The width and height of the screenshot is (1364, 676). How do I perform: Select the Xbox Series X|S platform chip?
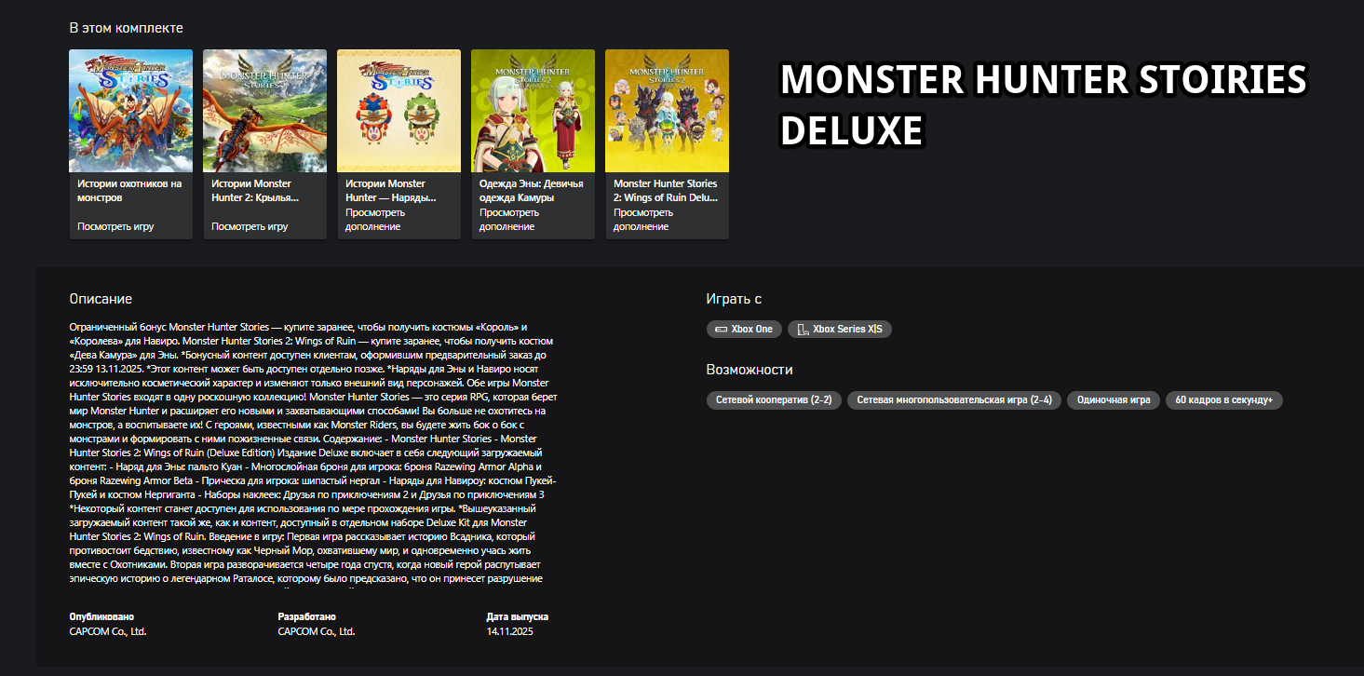pos(840,330)
